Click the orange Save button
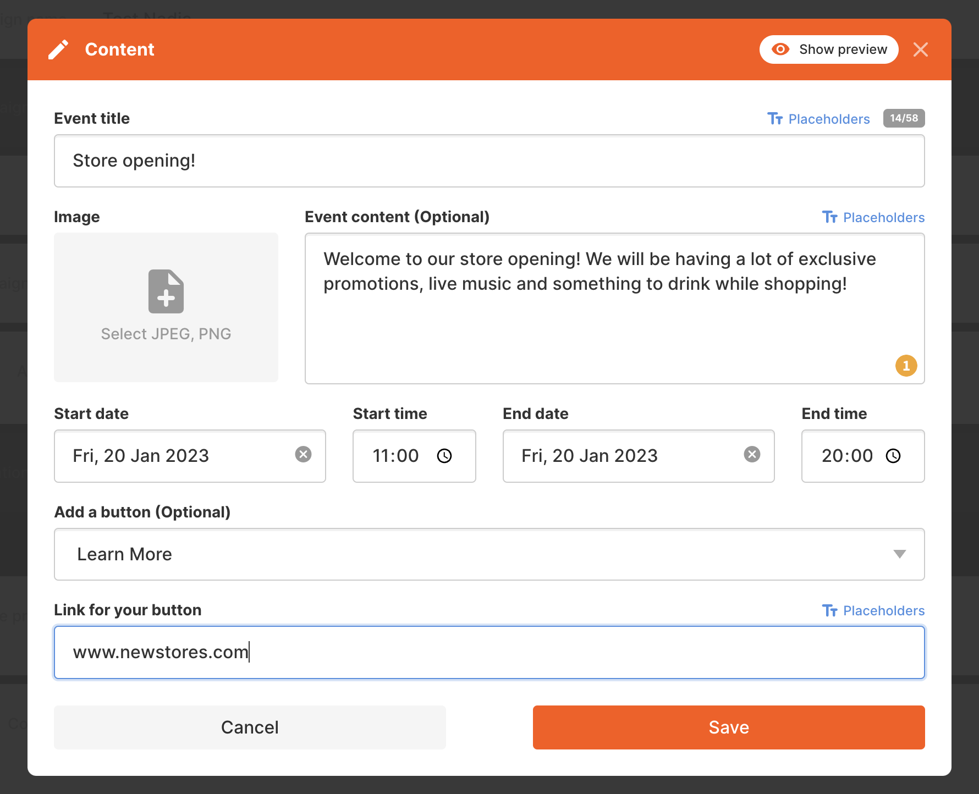Viewport: 979px width, 794px height. [729, 727]
